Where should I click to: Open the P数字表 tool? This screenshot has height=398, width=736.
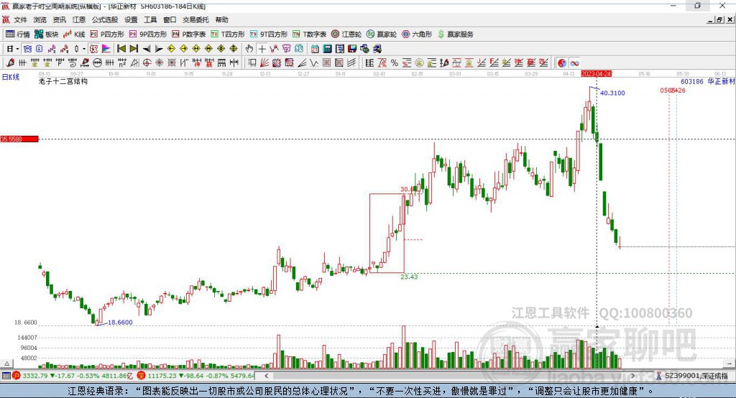[x=189, y=34]
